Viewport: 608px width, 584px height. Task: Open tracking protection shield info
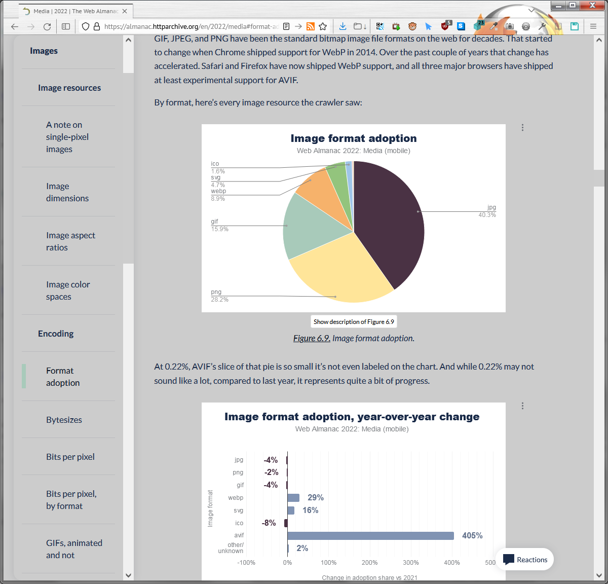coord(86,26)
